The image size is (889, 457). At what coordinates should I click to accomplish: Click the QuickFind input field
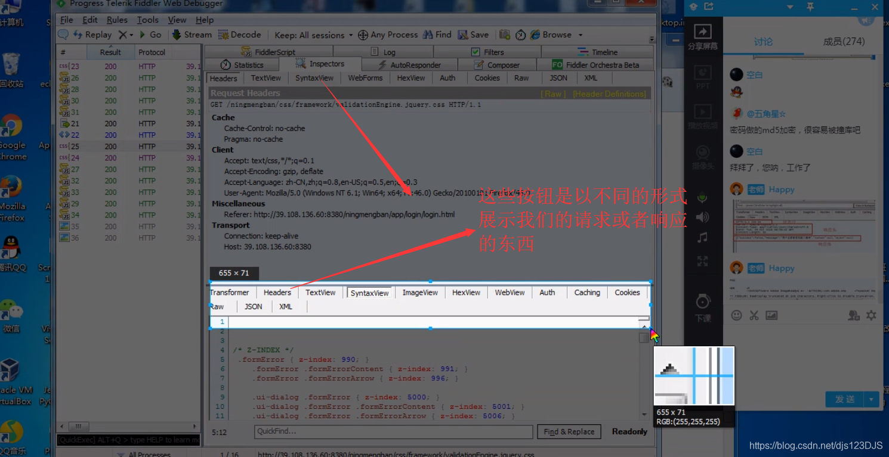coord(393,431)
